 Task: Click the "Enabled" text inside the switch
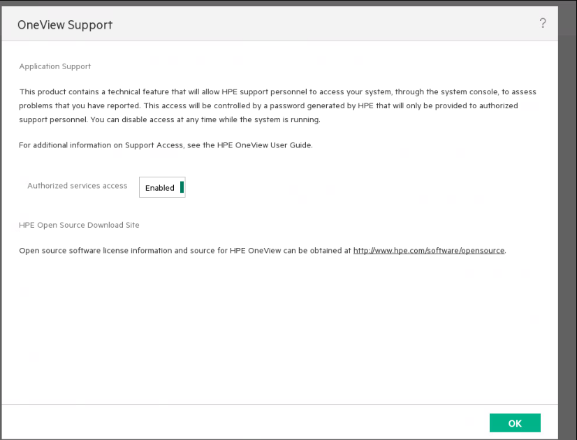coord(159,188)
